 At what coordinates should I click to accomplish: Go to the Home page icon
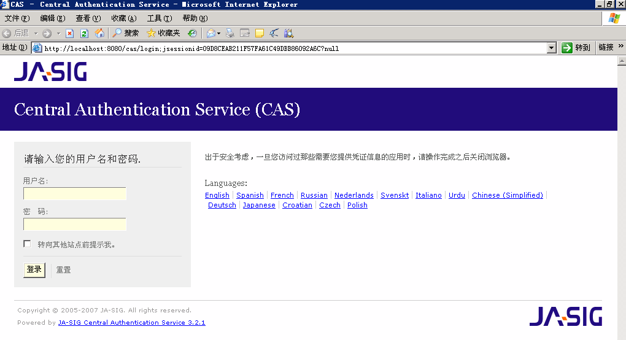pyautogui.click(x=99, y=33)
